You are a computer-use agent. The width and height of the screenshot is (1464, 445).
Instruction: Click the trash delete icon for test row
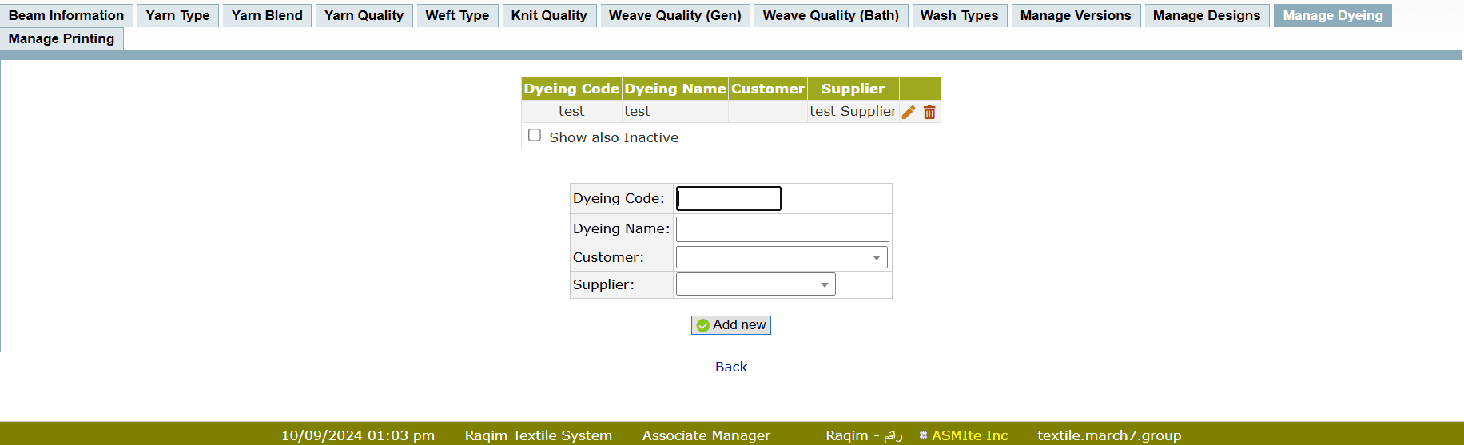pyautogui.click(x=929, y=113)
